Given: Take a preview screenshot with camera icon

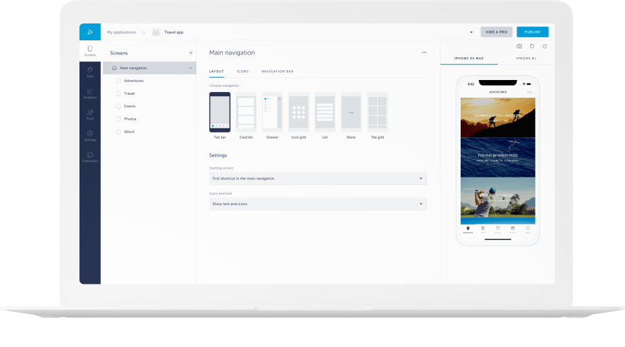Looking at the screenshot, I should [x=519, y=46].
